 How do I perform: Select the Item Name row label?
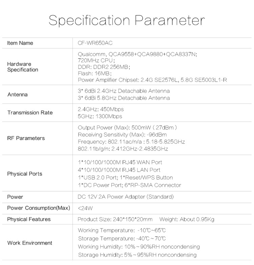[x=20, y=43]
